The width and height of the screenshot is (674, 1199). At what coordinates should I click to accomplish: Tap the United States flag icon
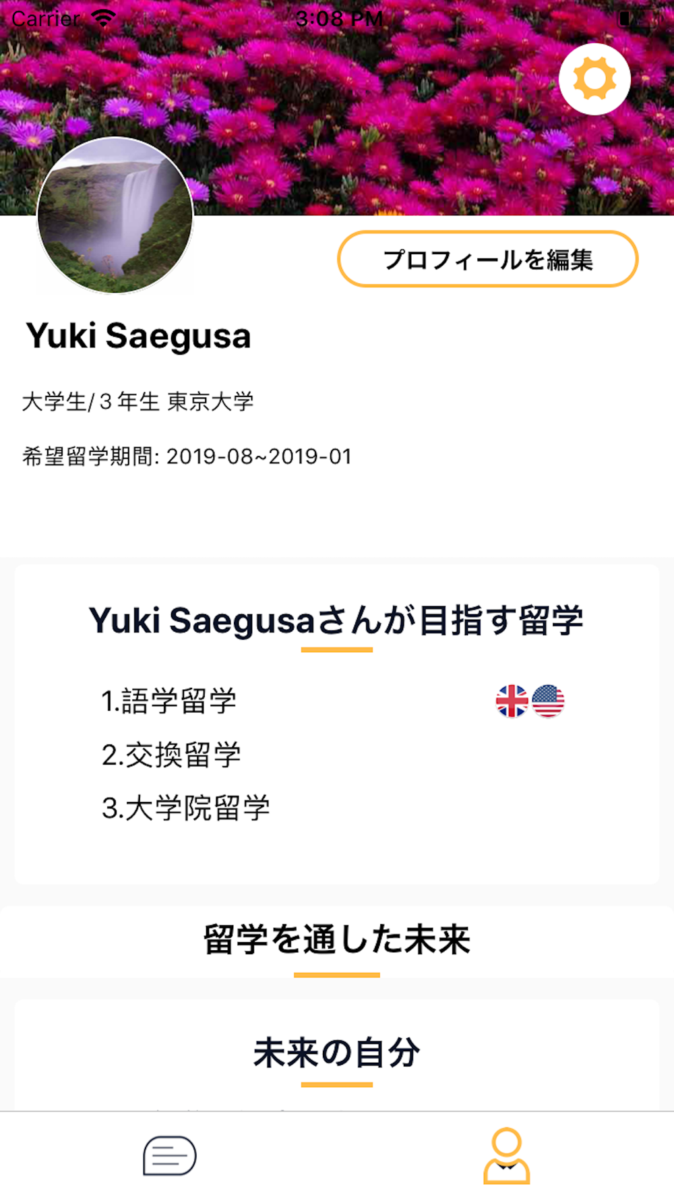tap(548, 701)
